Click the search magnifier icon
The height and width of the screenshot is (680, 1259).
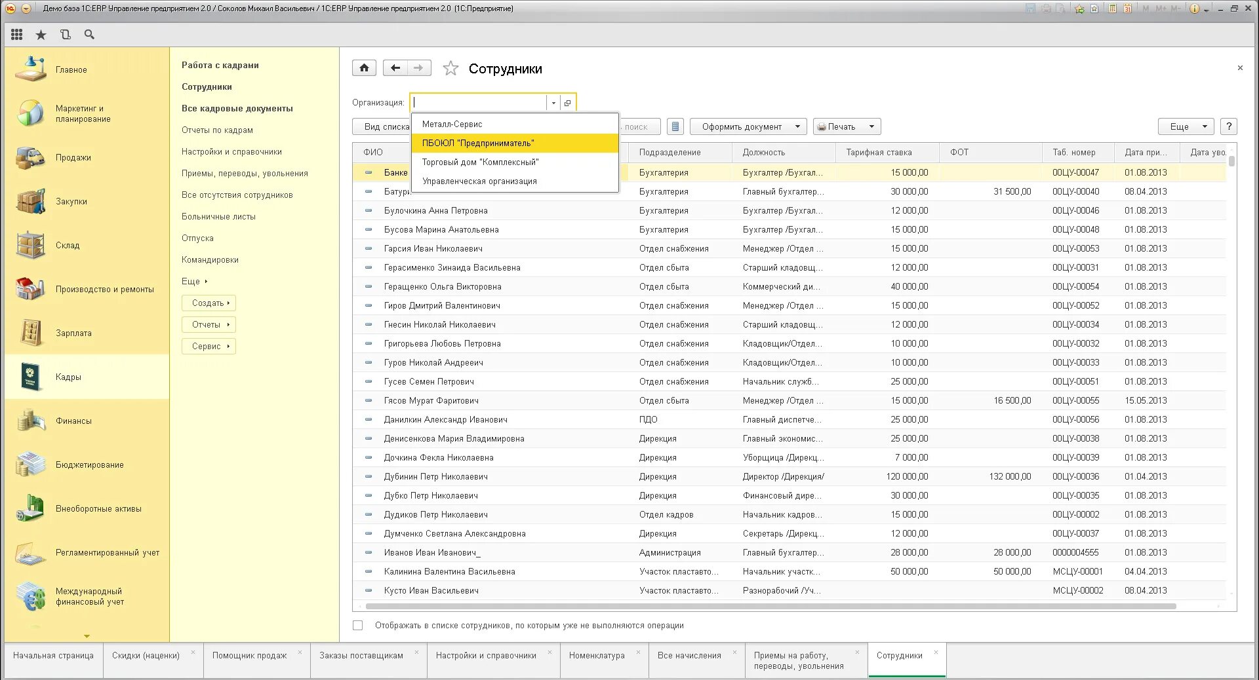[89, 35]
